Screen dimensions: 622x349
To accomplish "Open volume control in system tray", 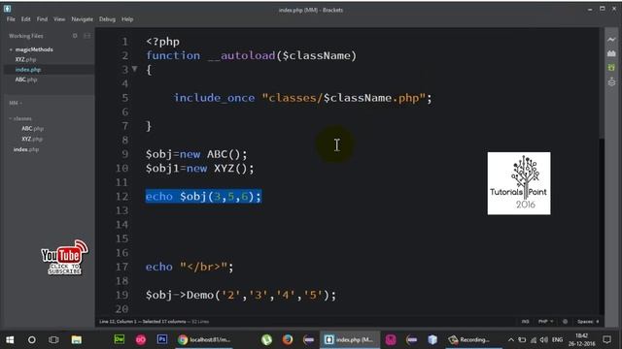I will pyautogui.click(x=544, y=339).
